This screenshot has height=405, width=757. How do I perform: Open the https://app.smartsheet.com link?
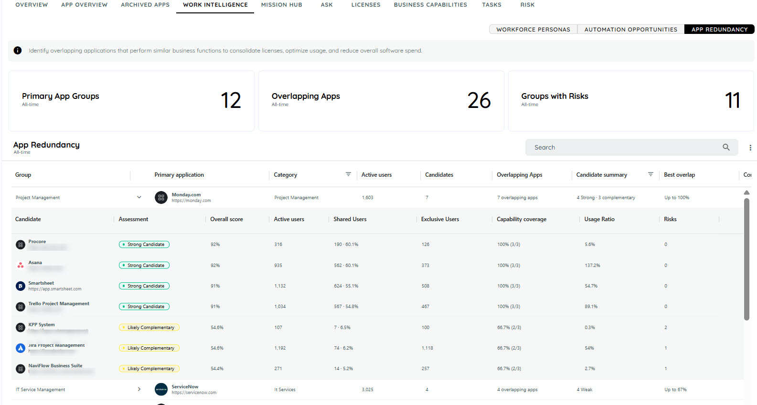pos(55,289)
